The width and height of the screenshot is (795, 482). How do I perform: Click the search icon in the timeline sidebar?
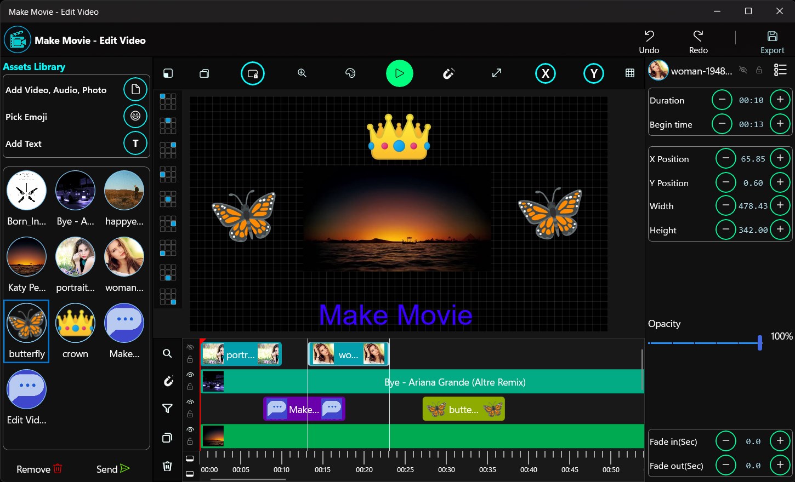click(x=167, y=353)
